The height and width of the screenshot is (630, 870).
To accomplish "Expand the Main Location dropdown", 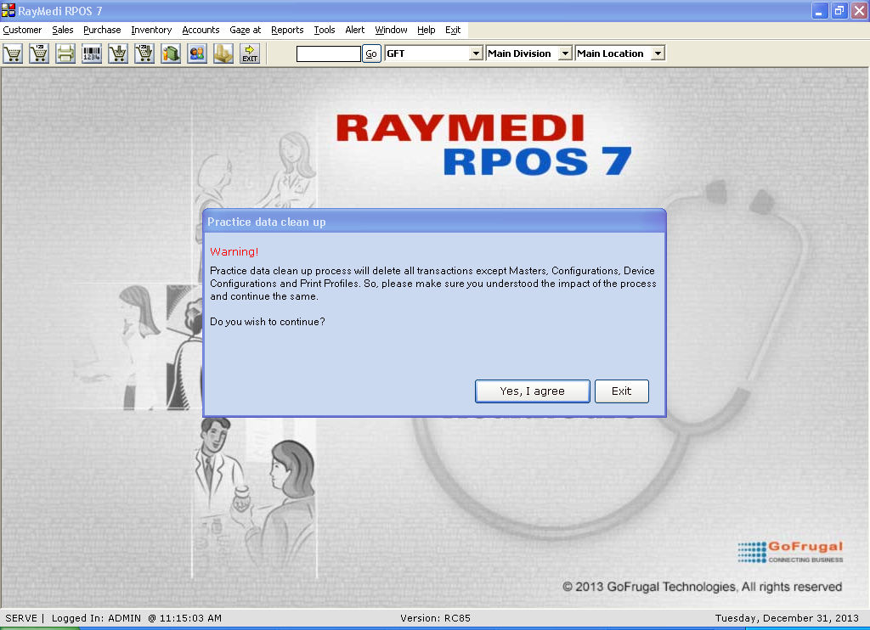I will click(658, 53).
